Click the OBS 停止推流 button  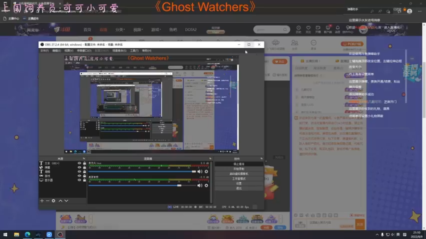click(x=239, y=164)
